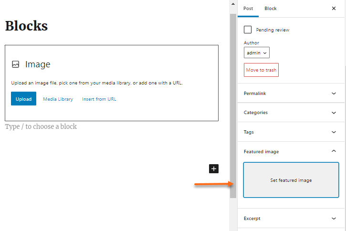Image resolution: width=346 pixels, height=231 pixels.
Task: Click the Image block icon
Action: [x=16, y=64]
